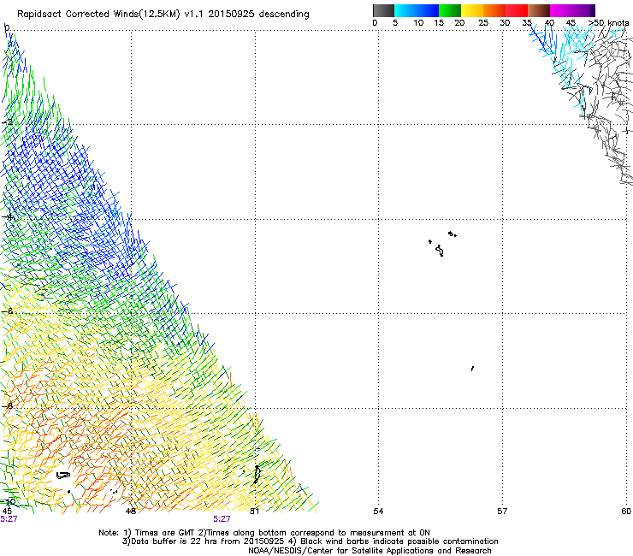Click the '54' longitude axis label

pyautogui.click(x=378, y=512)
